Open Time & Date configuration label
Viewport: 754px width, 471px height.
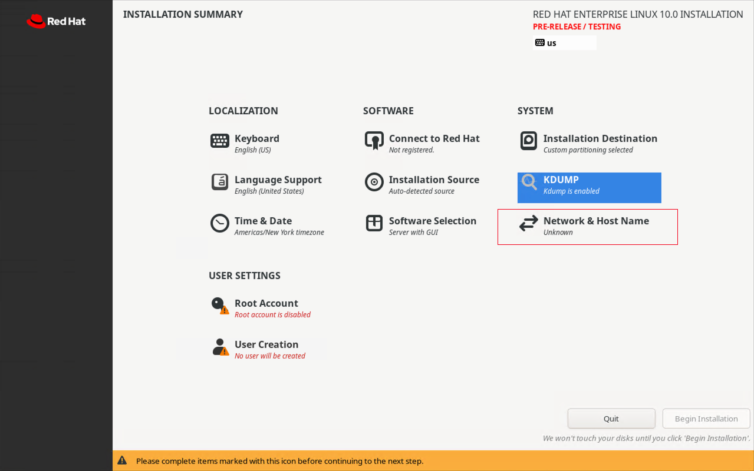coord(263,221)
